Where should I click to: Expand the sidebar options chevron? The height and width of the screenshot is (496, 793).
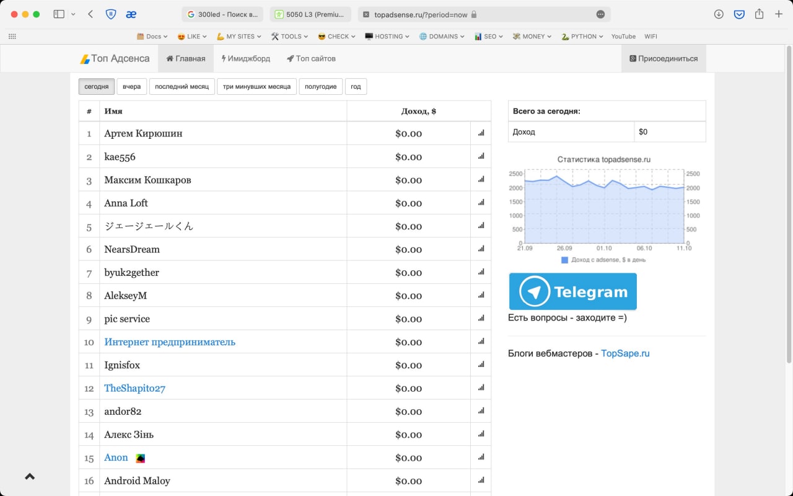[74, 14]
